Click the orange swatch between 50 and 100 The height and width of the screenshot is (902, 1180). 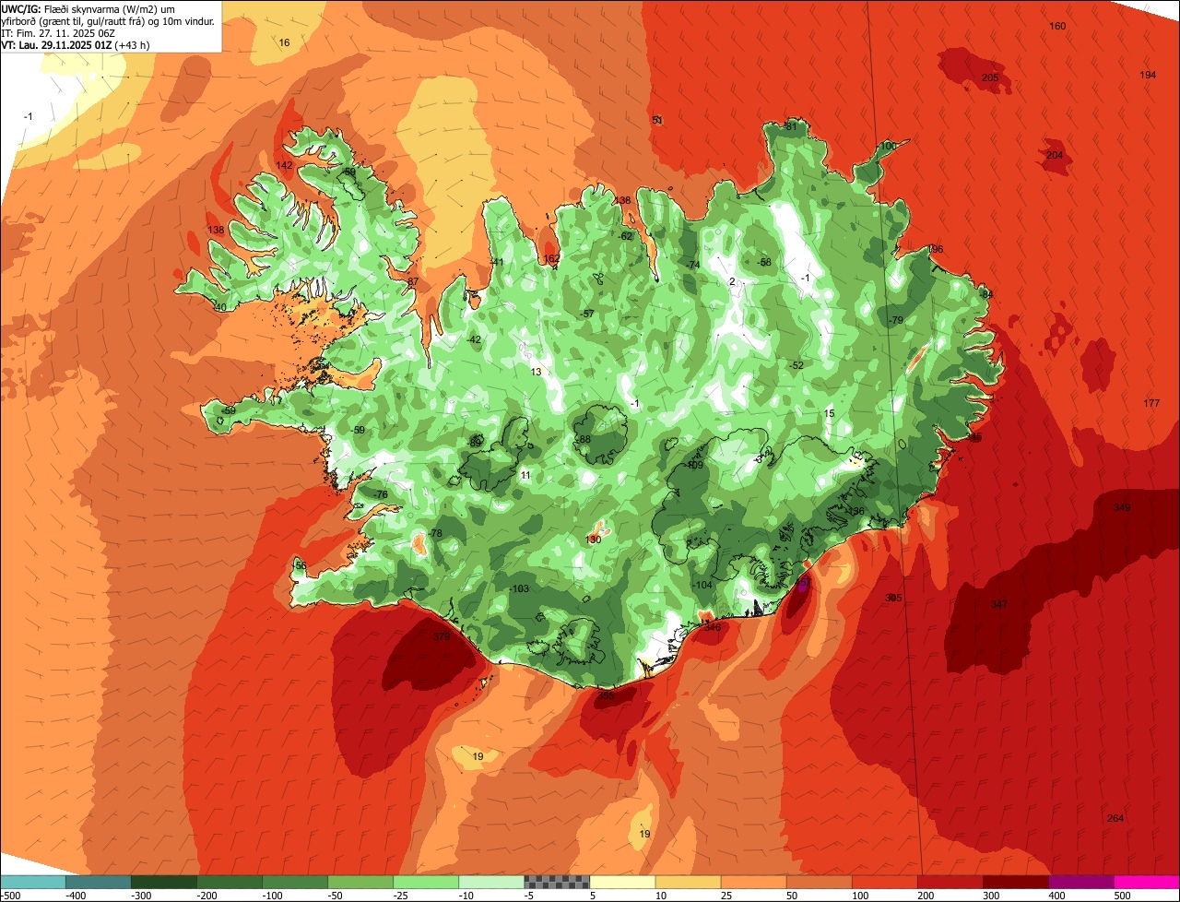[819, 882]
